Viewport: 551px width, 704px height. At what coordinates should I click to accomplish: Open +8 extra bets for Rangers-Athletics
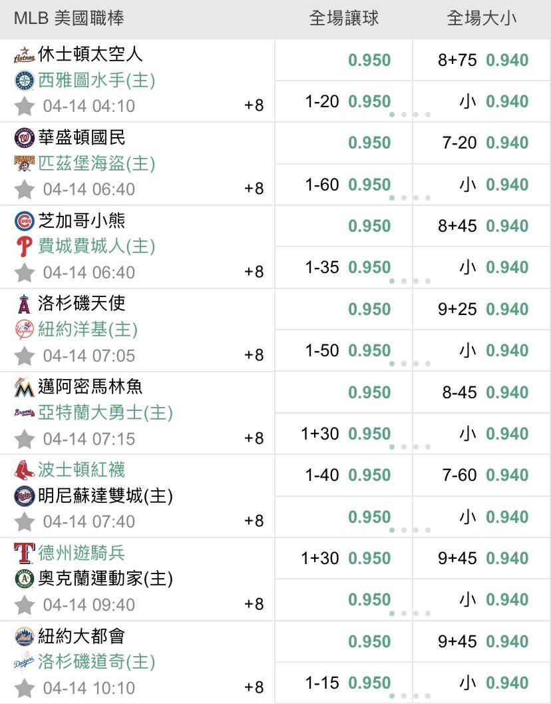254,604
